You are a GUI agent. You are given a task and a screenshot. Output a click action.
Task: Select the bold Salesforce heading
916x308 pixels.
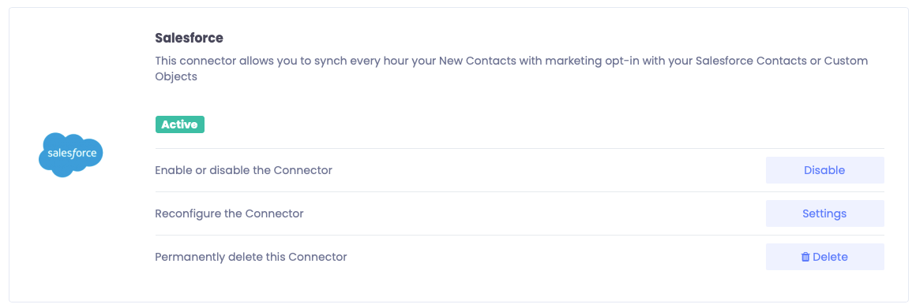point(190,39)
